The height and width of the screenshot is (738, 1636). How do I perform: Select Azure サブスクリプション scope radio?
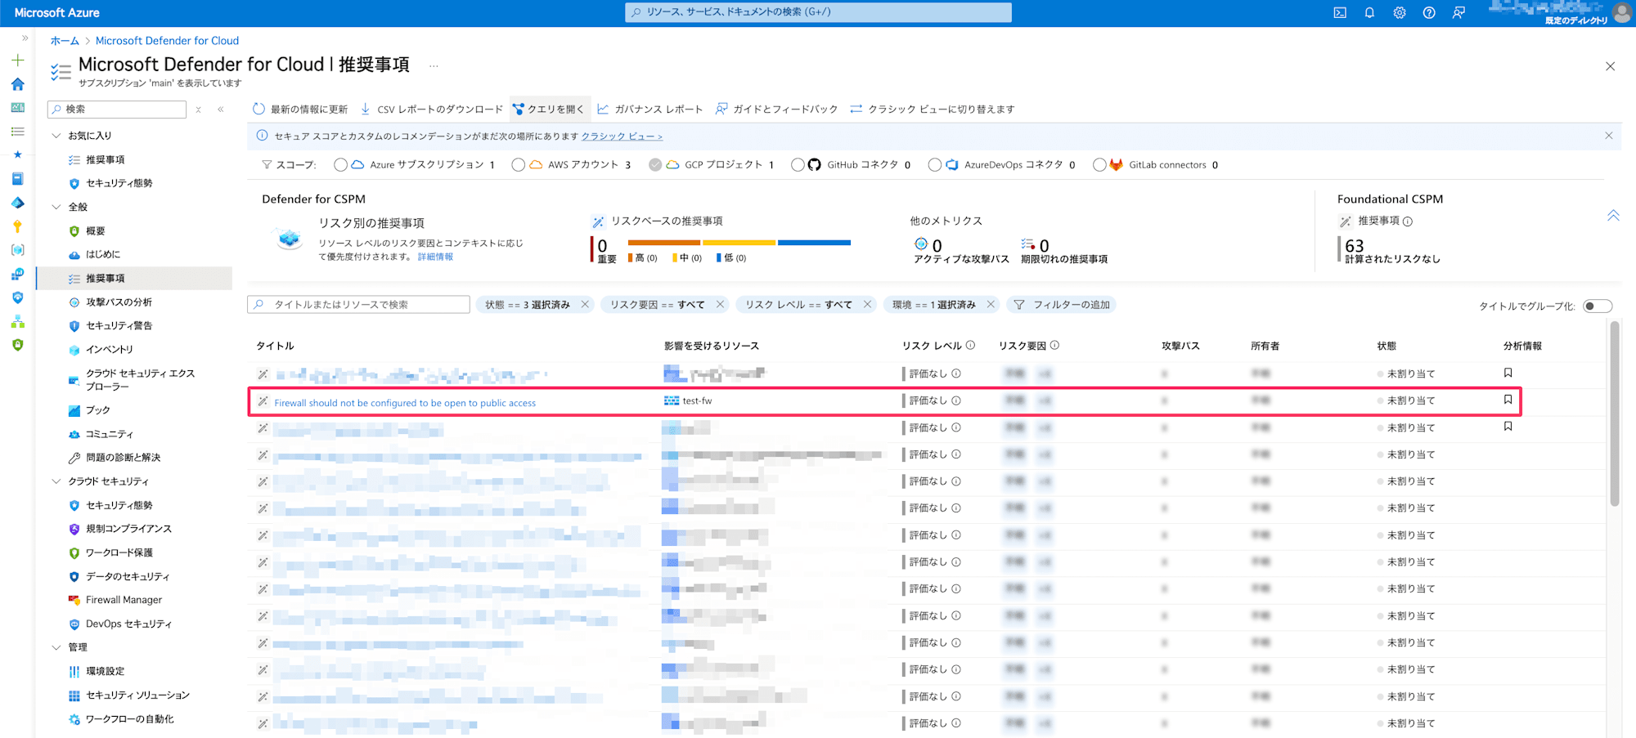pyautogui.click(x=340, y=164)
